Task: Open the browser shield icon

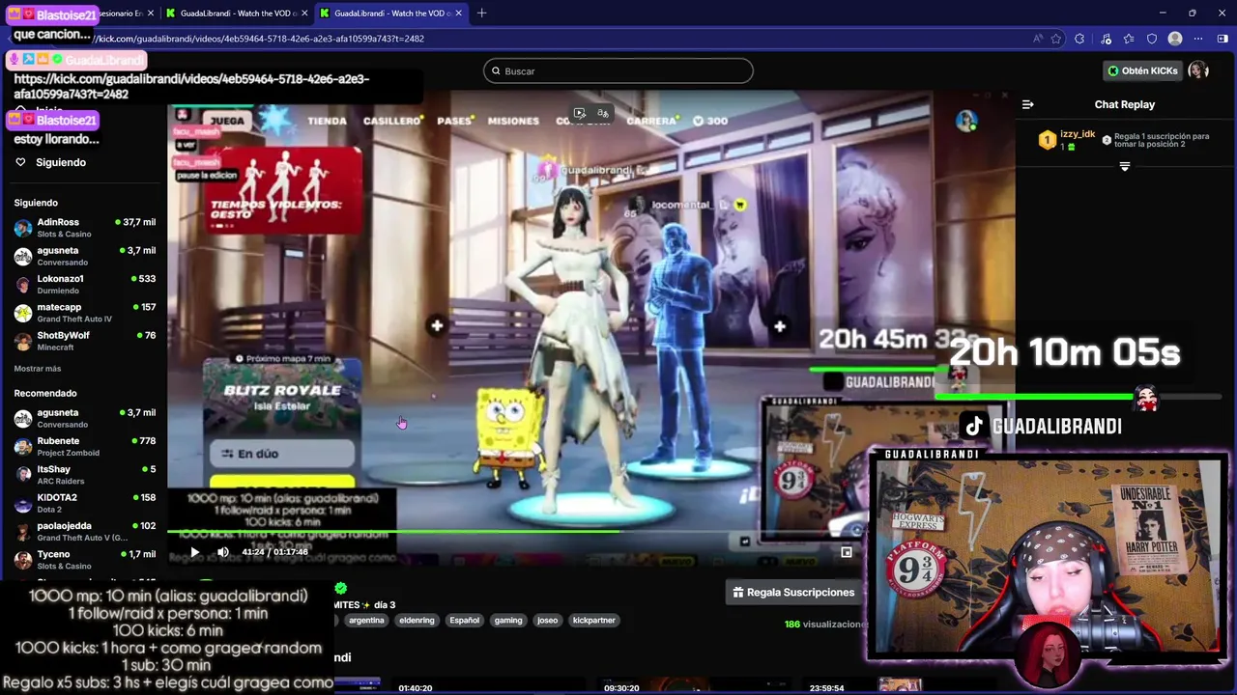Action: click(x=1152, y=39)
